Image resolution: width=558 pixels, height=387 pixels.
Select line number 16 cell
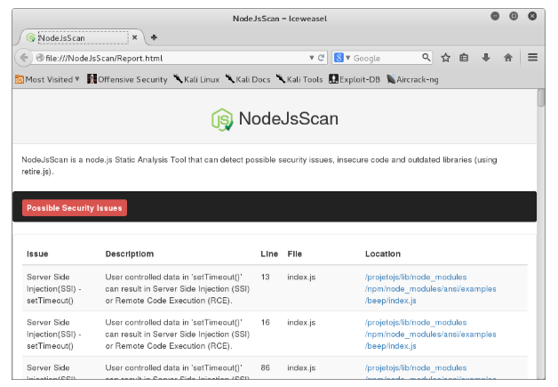(x=265, y=322)
